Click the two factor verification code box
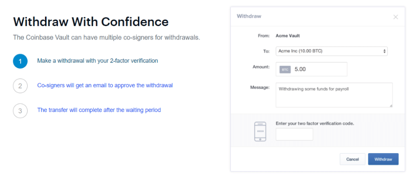 point(294,134)
